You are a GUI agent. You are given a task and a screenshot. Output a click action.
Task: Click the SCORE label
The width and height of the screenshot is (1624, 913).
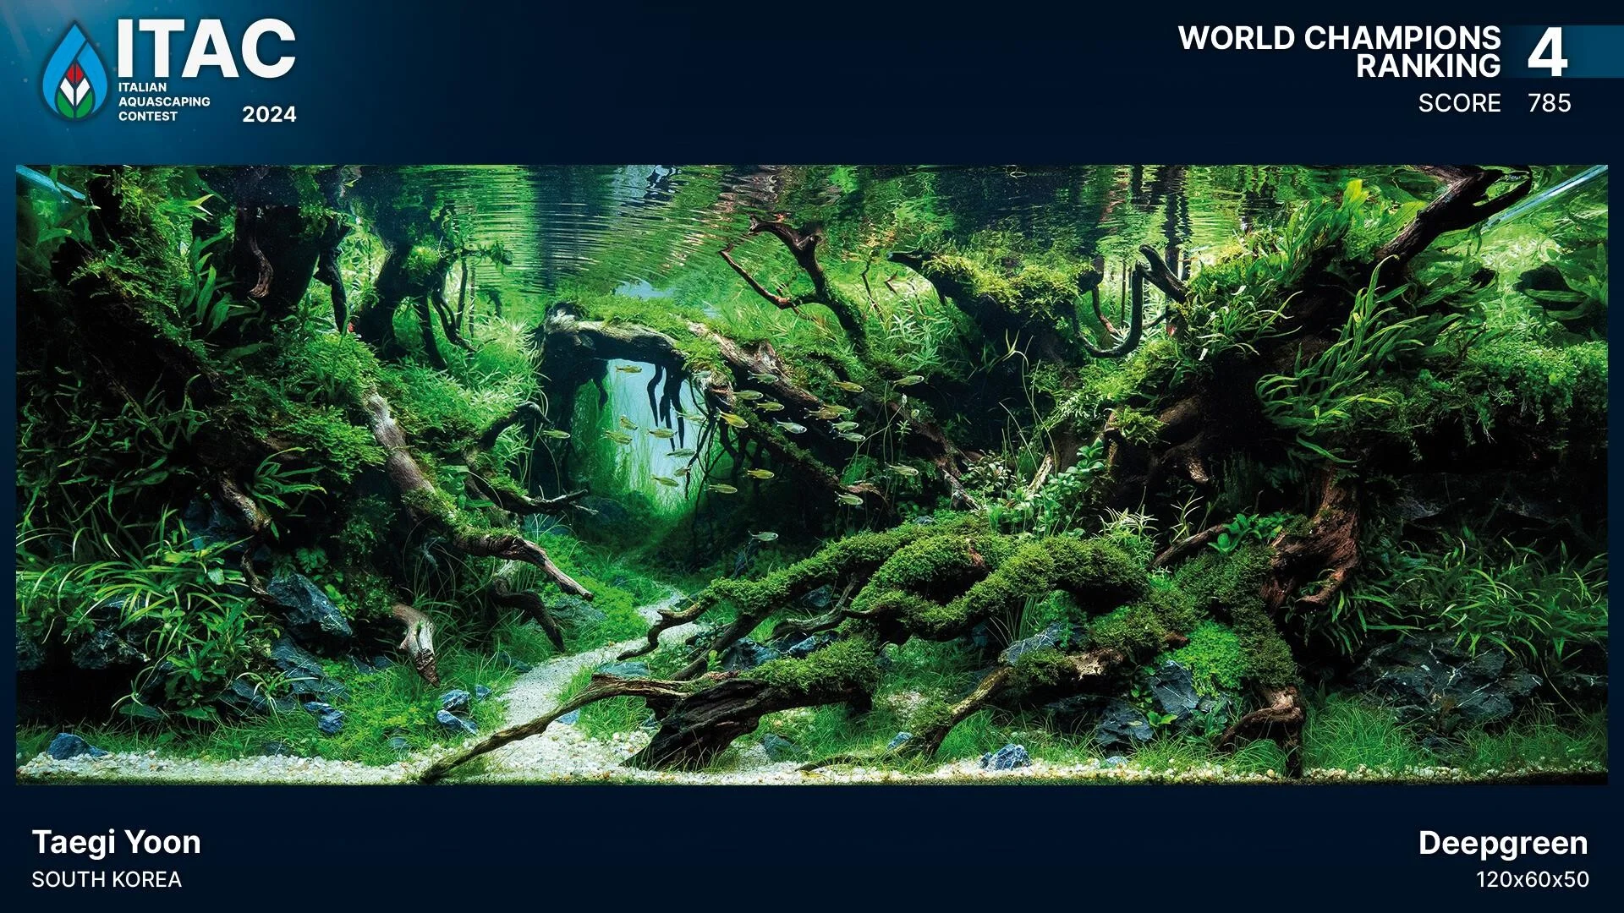coord(1459,103)
